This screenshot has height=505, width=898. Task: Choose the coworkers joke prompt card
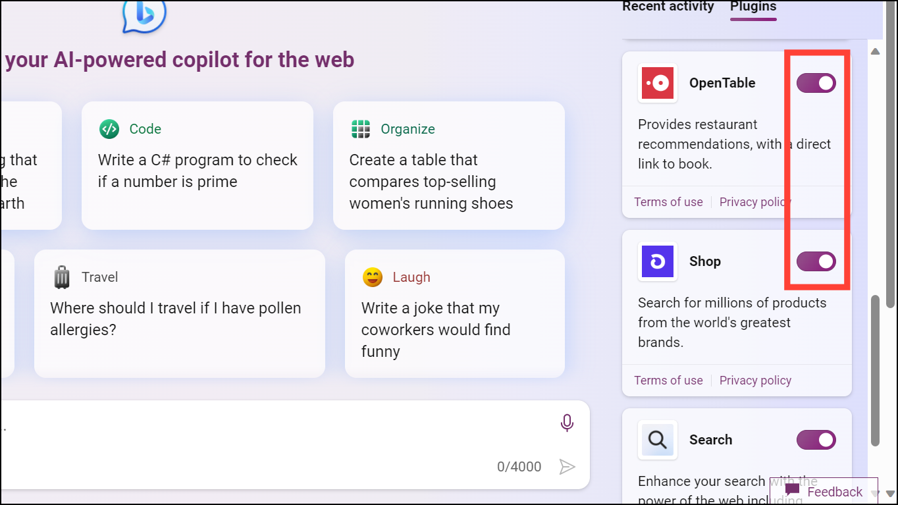(455, 313)
